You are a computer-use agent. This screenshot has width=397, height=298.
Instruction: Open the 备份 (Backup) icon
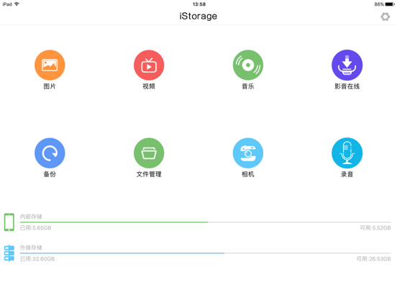[x=50, y=153]
